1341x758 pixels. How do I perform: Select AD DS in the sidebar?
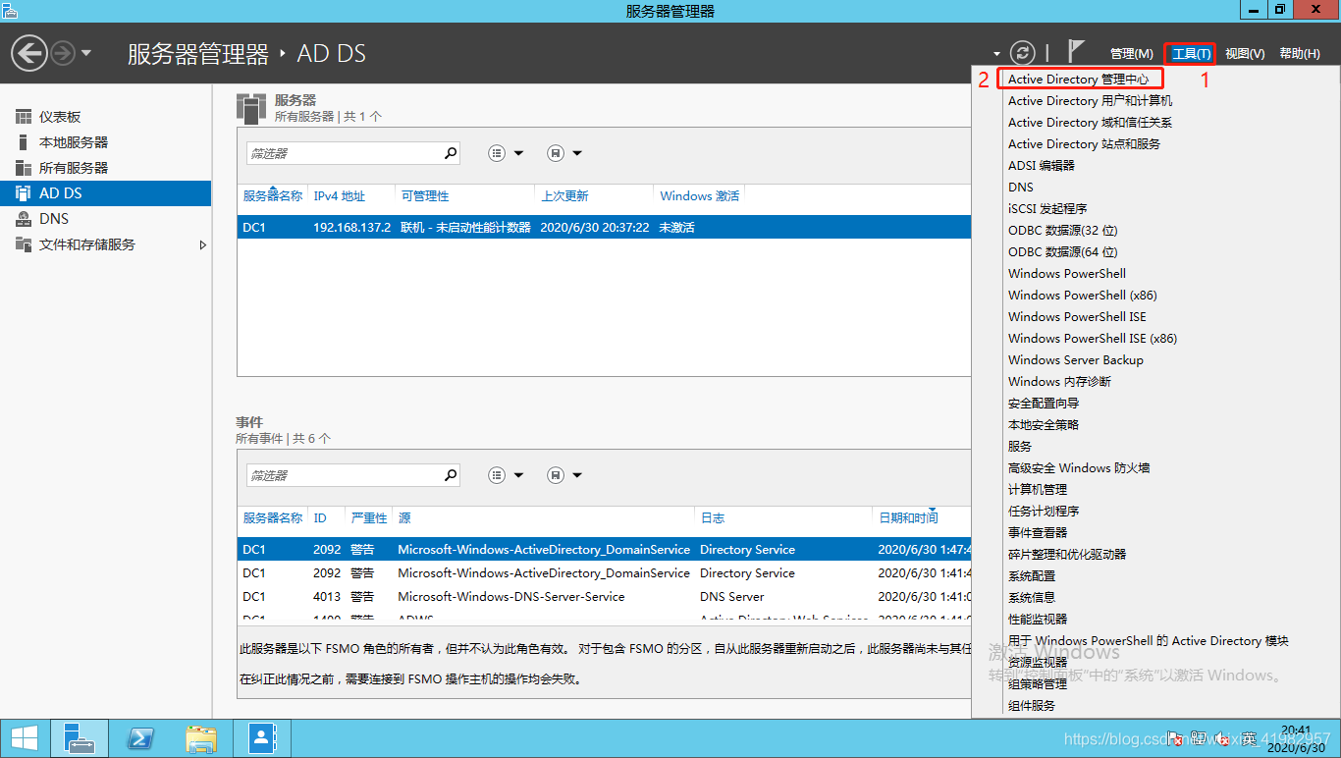[x=106, y=193]
